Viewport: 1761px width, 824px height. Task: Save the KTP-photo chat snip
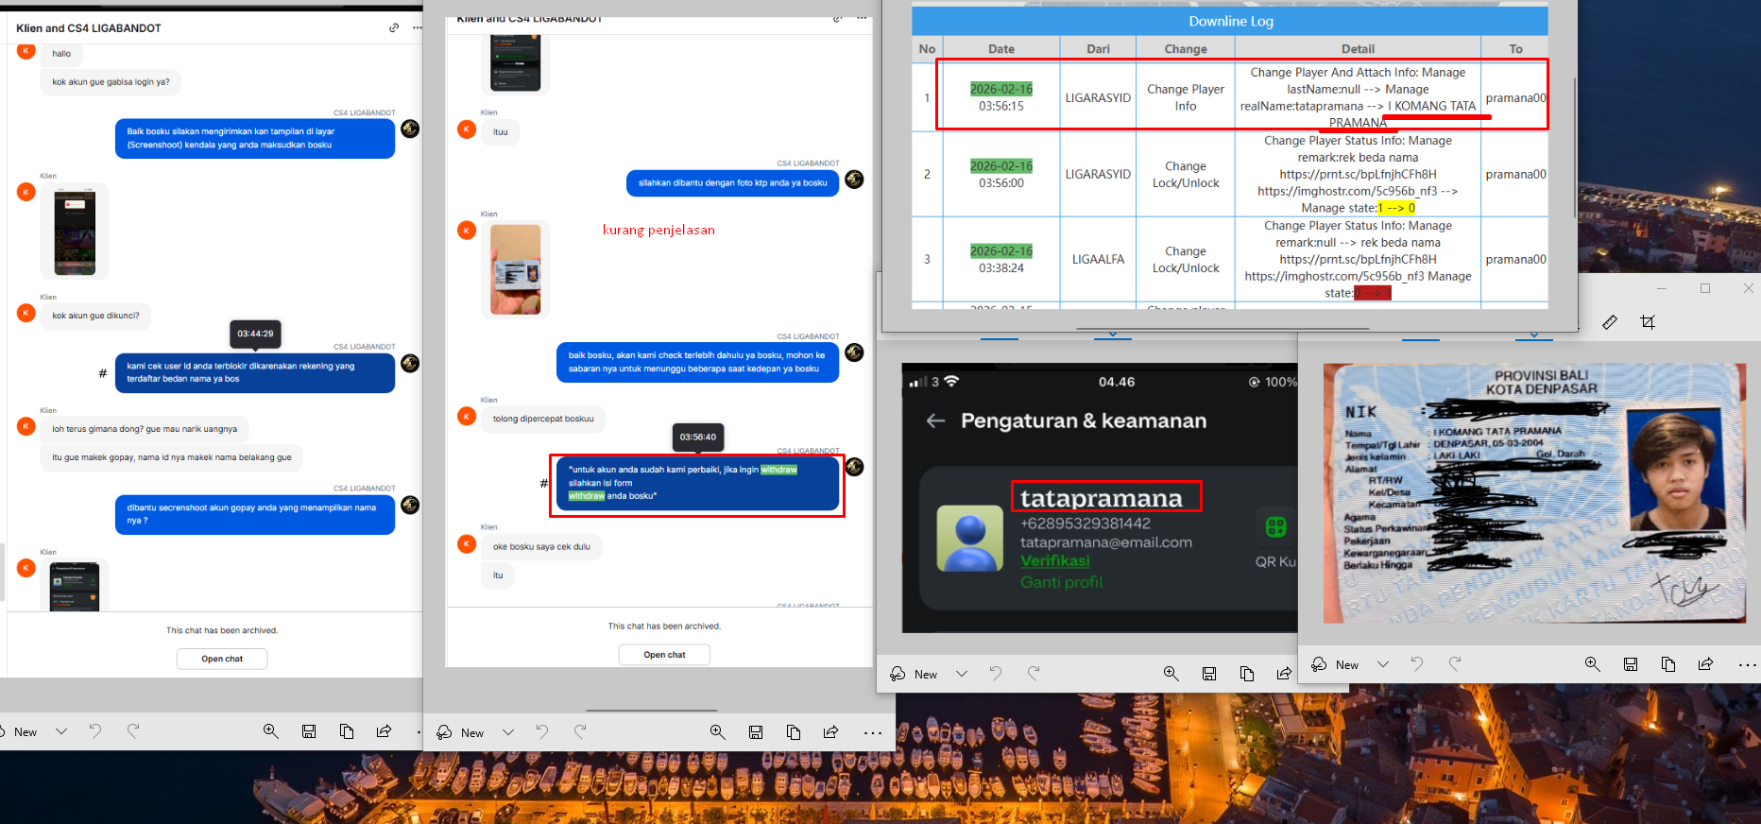tap(756, 732)
